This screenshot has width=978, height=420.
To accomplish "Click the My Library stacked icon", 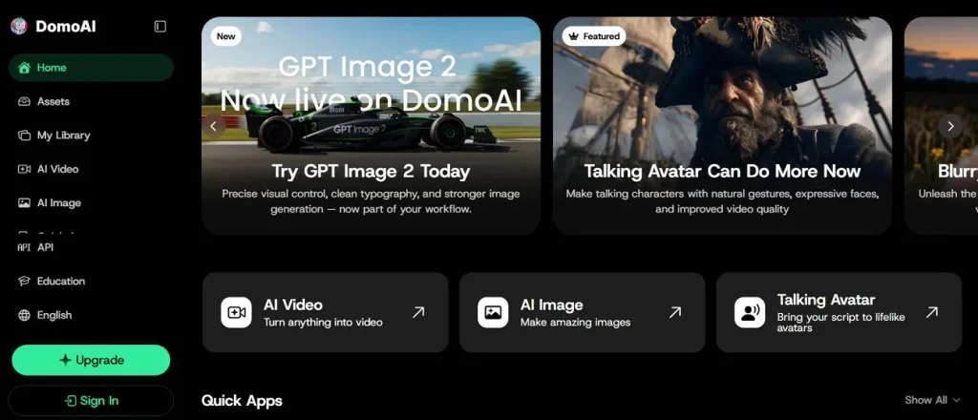I will click(x=24, y=136).
